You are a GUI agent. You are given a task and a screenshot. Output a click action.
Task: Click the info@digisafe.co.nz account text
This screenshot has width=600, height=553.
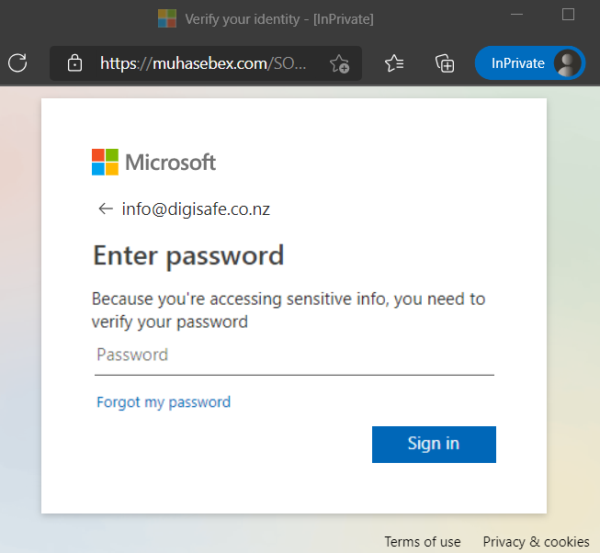point(196,209)
